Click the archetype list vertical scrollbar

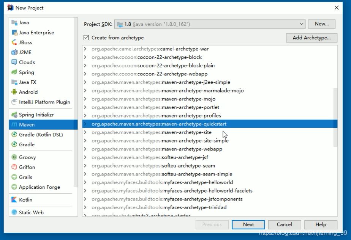pyautogui.click(x=335, y=117)
